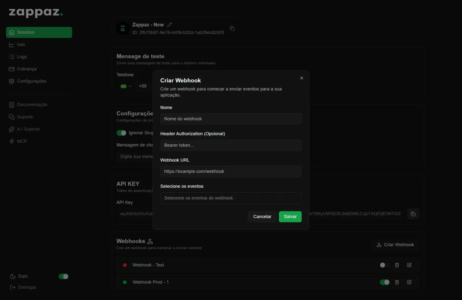Copy the session ID

coord(232,28)
